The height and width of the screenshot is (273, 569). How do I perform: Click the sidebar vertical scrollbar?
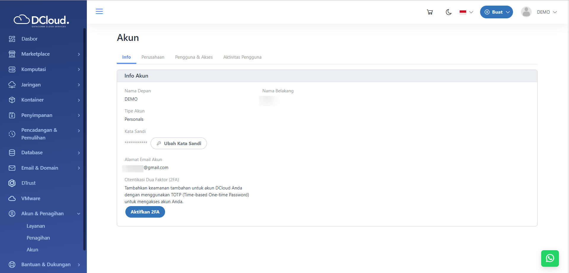pyautogui.click(x=84, y=139)
